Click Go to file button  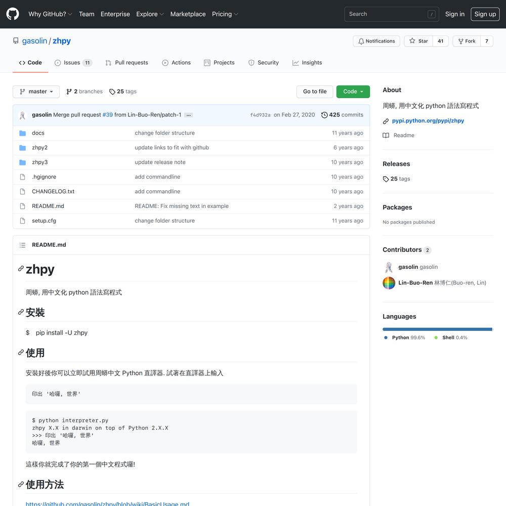click(x=315, y=92)
